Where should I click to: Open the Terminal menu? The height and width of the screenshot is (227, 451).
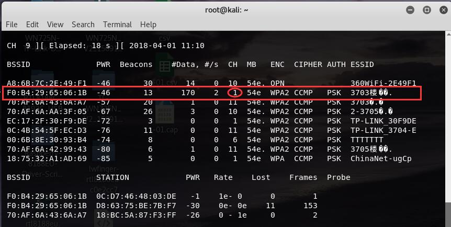coord(117,24)
